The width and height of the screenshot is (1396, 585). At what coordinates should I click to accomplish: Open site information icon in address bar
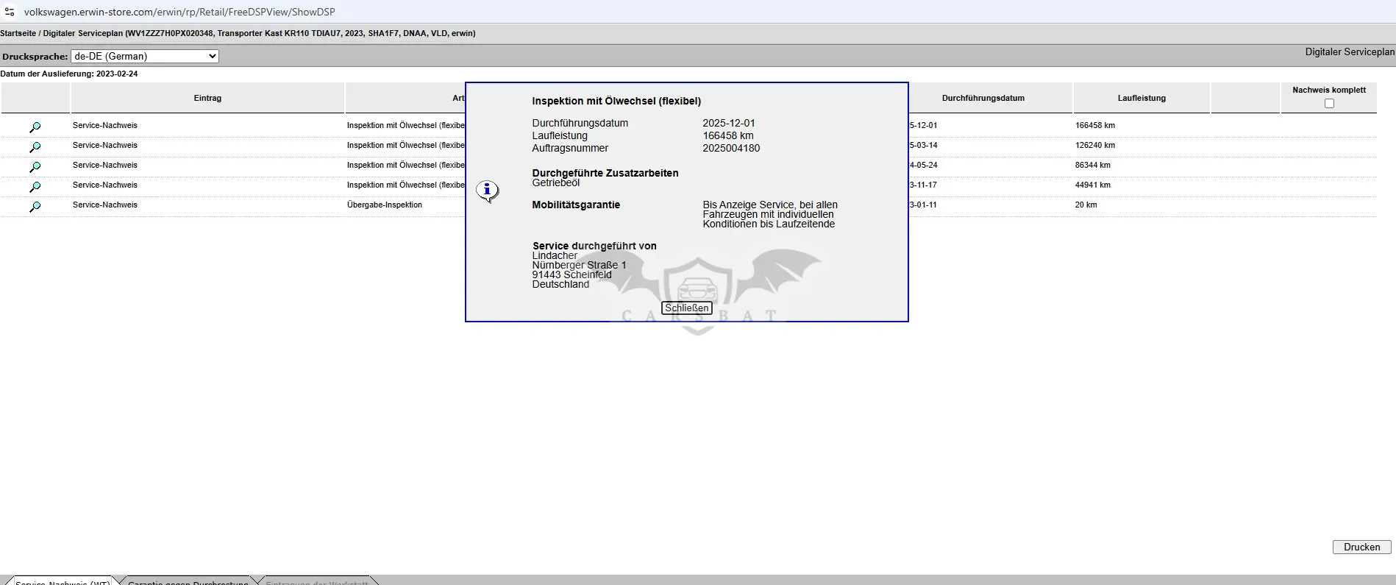pyautogui.click(x=10, y=12)
